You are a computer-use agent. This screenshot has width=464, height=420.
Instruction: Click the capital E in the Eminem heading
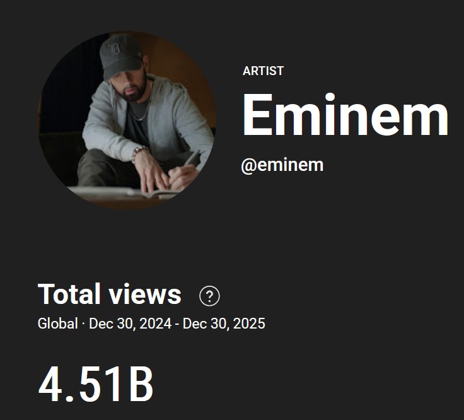[x=258, y=116]
